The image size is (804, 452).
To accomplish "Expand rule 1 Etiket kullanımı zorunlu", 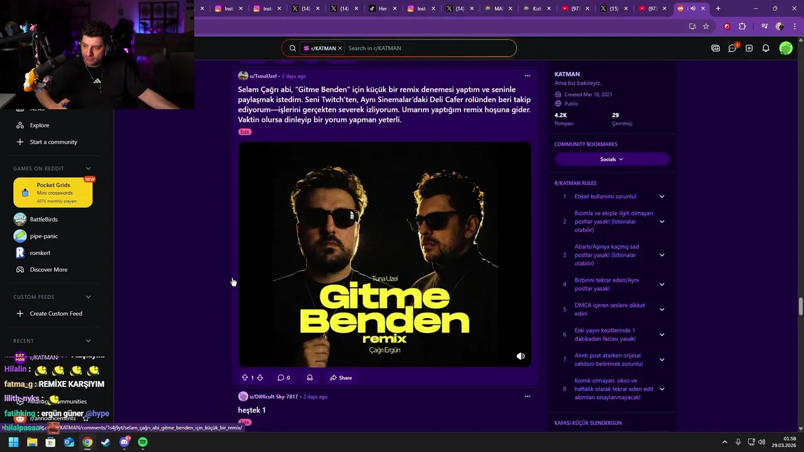I will pos(661,196).
